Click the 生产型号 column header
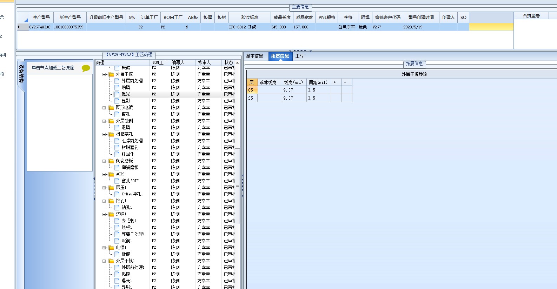The width and height of the screenshot is (557, 289). [x=41, y=17]
